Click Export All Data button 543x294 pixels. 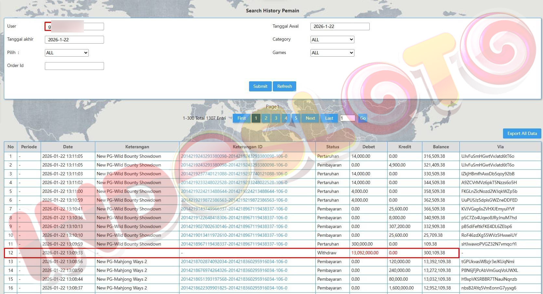point(522,133)
